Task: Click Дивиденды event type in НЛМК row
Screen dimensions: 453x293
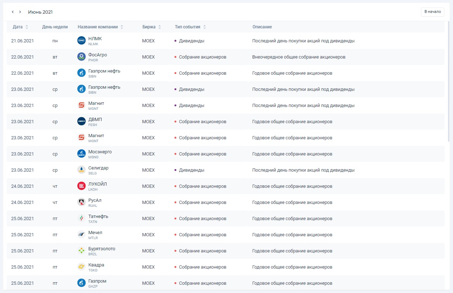Action: 191,41
